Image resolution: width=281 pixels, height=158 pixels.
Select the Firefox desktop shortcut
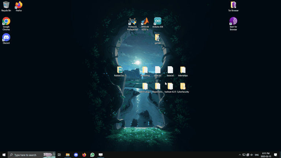tap(19, 7)
